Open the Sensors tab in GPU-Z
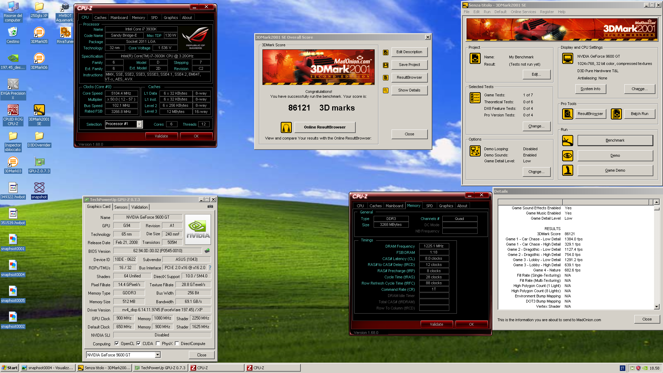Viewport: 663px width, 373px height. 121,207
